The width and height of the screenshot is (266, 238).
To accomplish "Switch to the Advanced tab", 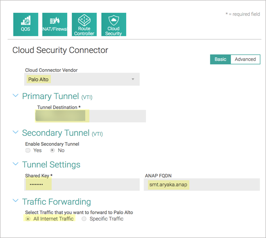I will pyautogui.click(x=245, y=59).
